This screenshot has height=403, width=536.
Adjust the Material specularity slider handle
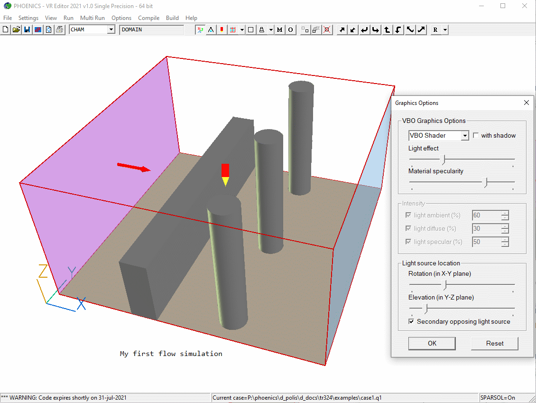[485, 182]
